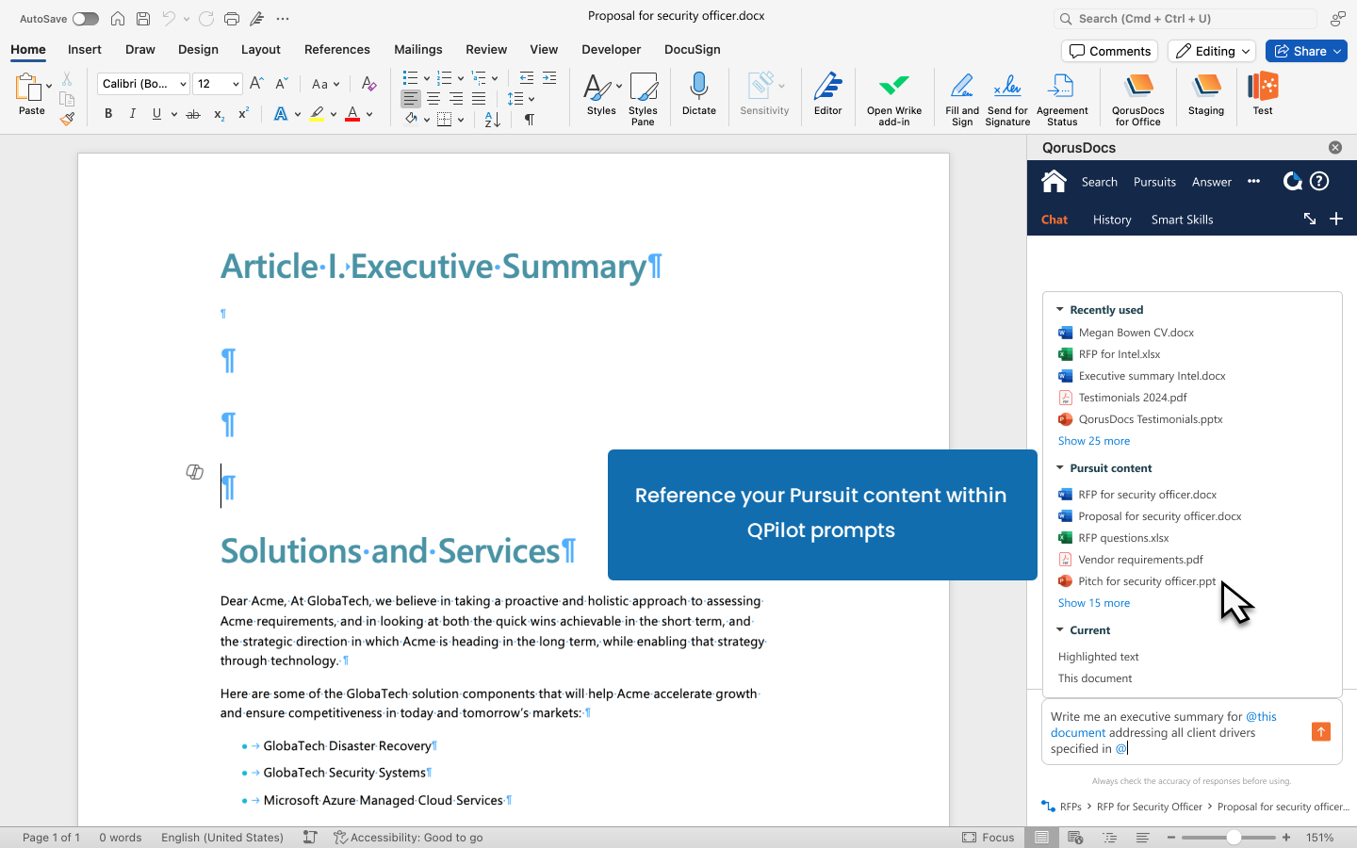
Task: Toggle Strikethrough formatting
Action: pos(193,114)
